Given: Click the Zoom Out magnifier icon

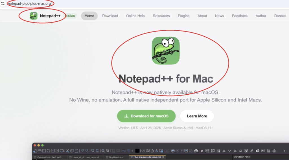Looking at the screenshot, I should coord(108,151).
